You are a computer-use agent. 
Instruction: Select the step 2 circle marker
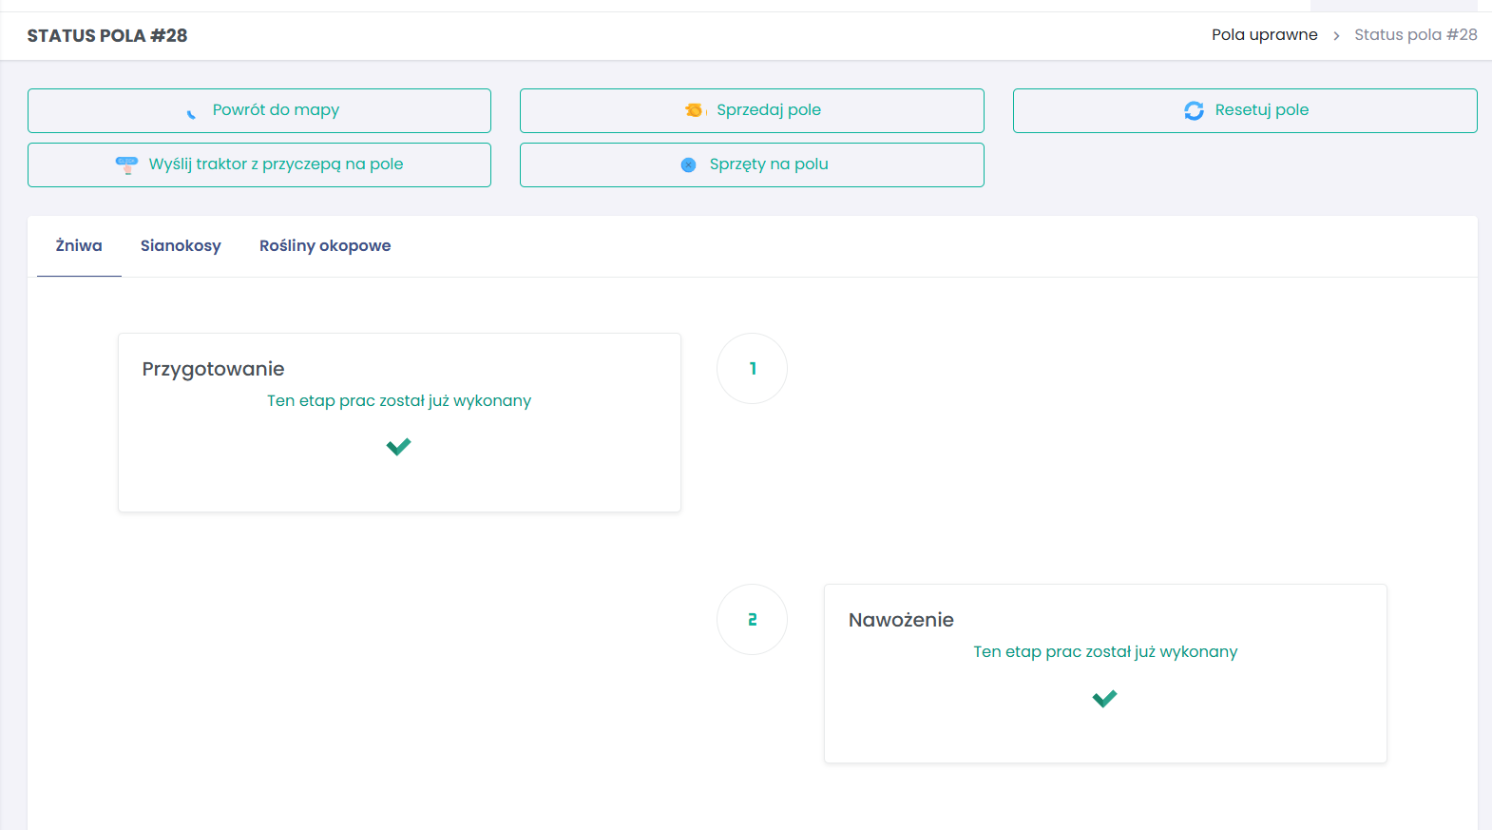tap(752, 619)
